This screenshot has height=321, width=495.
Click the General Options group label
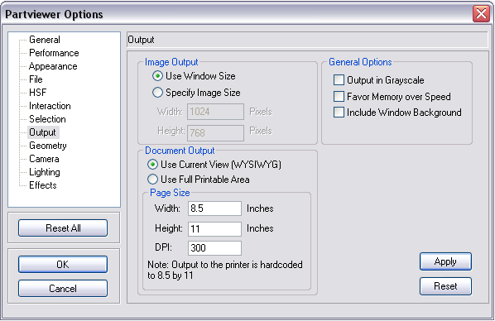[360, 62]
